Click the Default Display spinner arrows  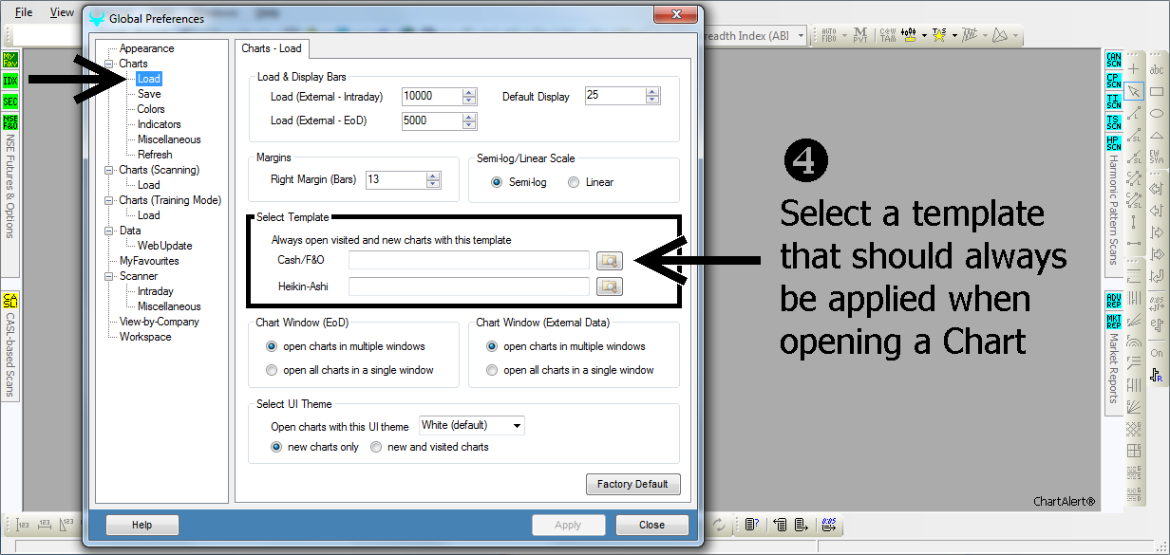coord(652,96)
